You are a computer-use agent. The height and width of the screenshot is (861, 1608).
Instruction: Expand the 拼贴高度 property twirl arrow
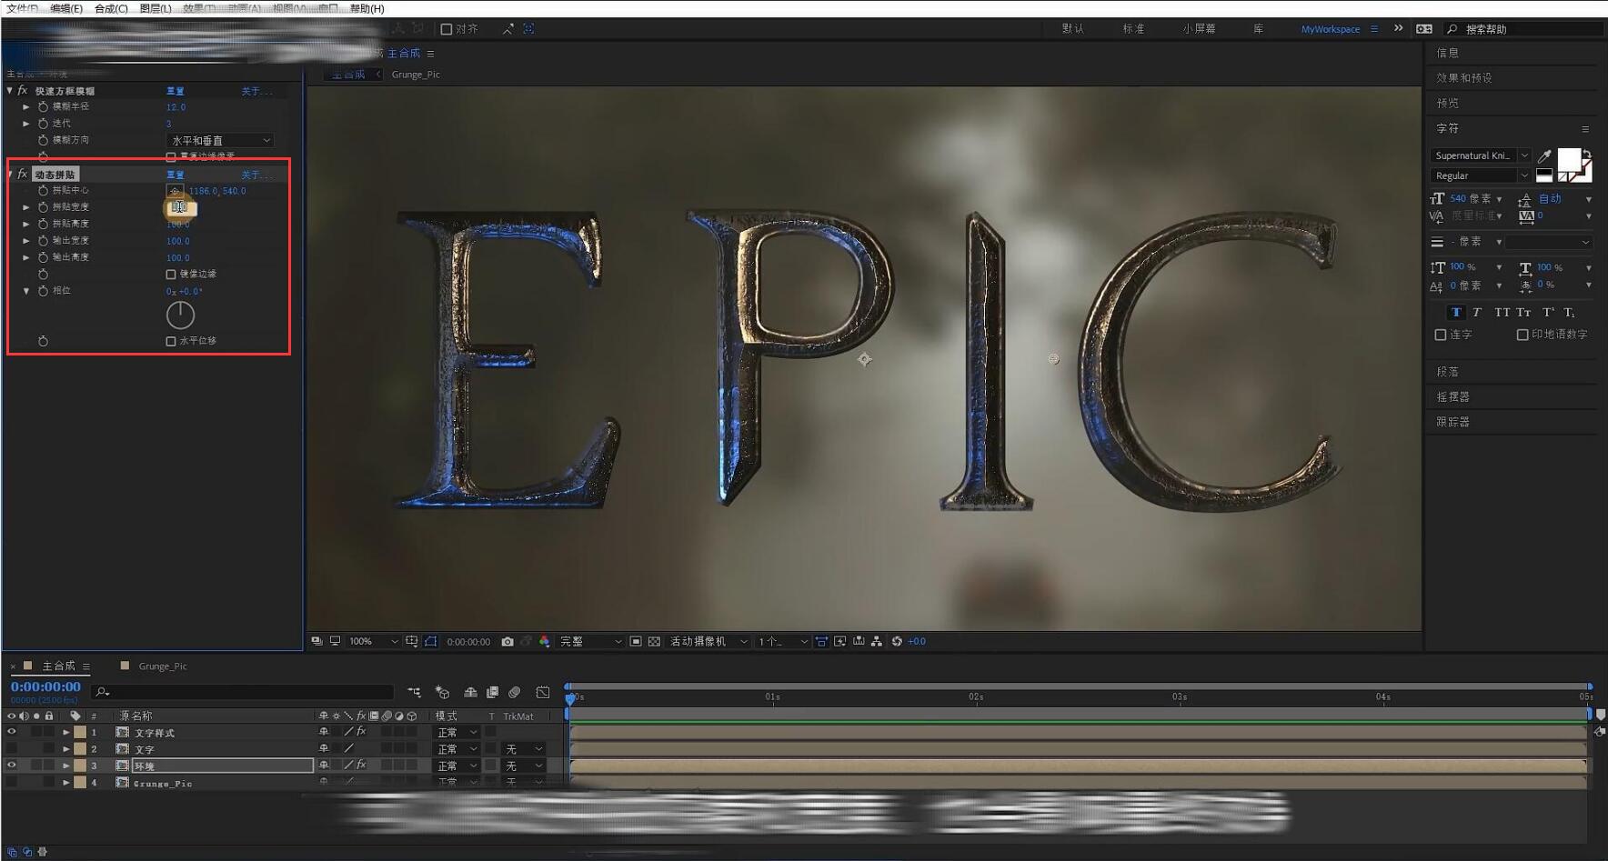point(26,224)
